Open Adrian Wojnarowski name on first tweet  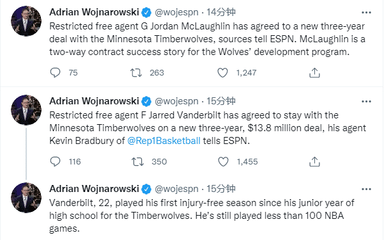[x=95, y=12]
